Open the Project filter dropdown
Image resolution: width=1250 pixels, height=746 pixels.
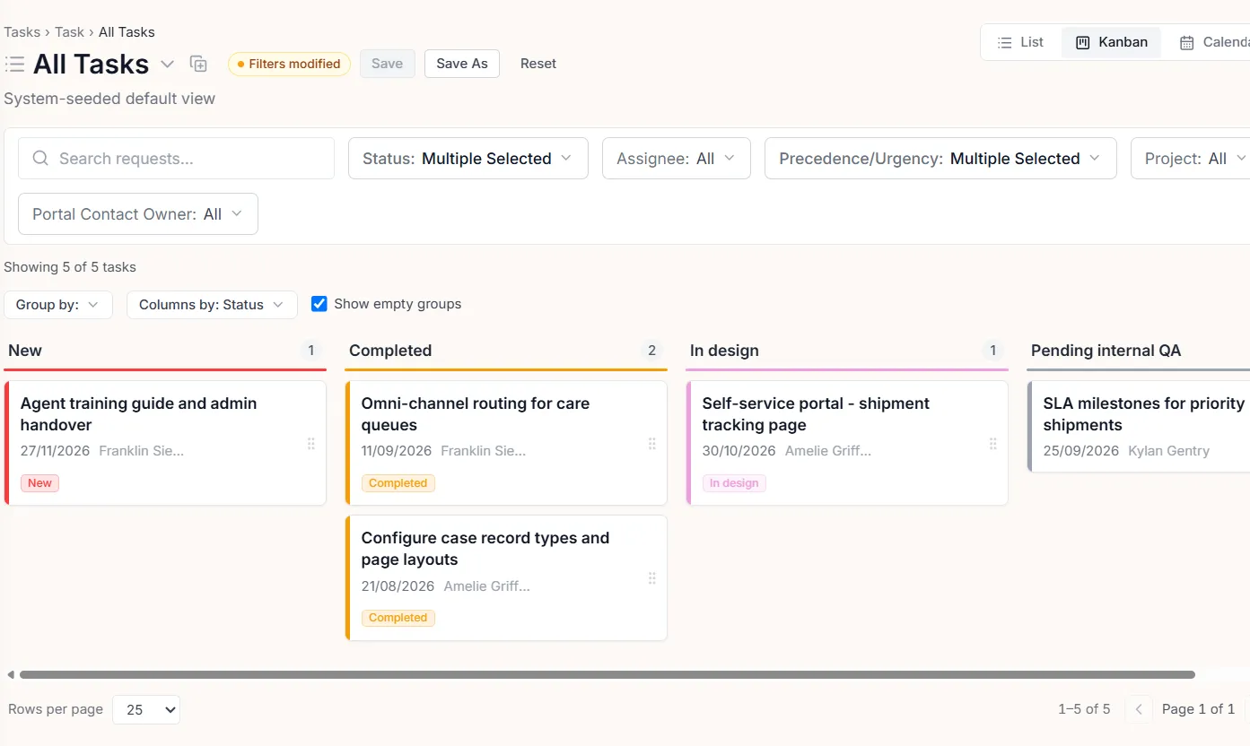click(1190, 159)
